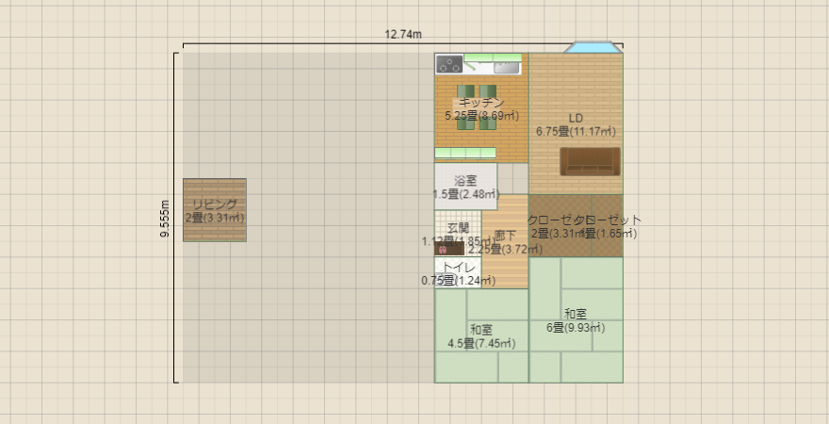Select the トイレ room
Image resolution: width=829 pixels, height=424 pixels.
click(458, 273)
